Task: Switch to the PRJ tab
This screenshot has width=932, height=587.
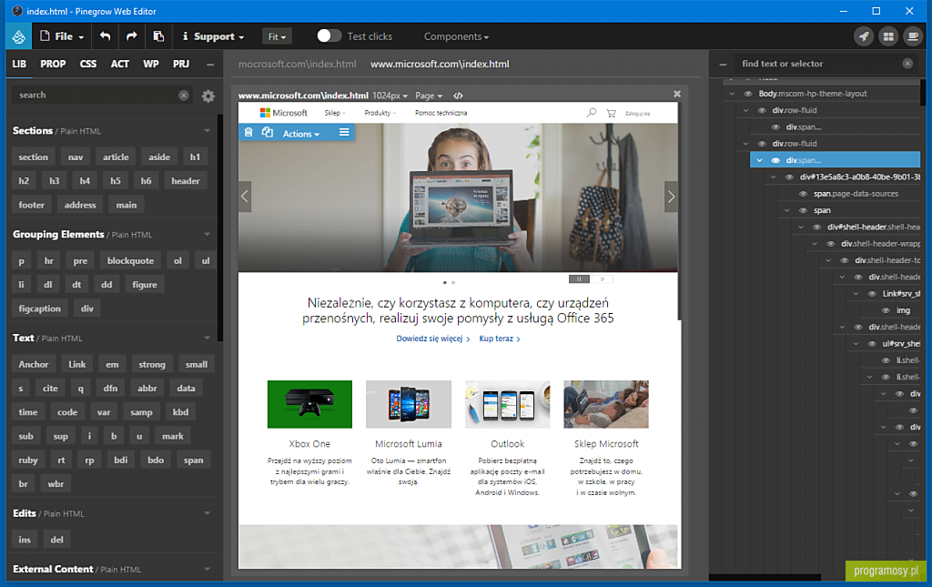Action: [181, 65]
